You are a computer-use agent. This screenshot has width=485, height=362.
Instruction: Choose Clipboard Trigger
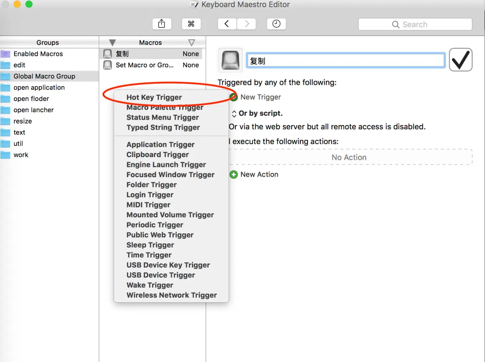(x=171, y=155)
